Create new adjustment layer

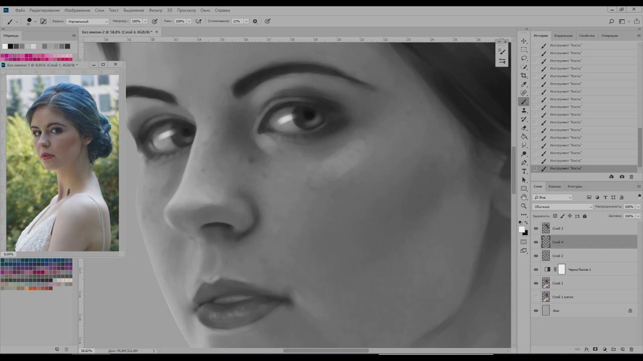point(604,349)
